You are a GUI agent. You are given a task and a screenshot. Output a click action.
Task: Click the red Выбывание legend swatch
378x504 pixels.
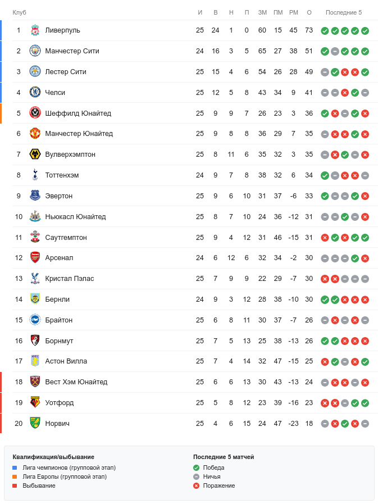pos(15,485)
